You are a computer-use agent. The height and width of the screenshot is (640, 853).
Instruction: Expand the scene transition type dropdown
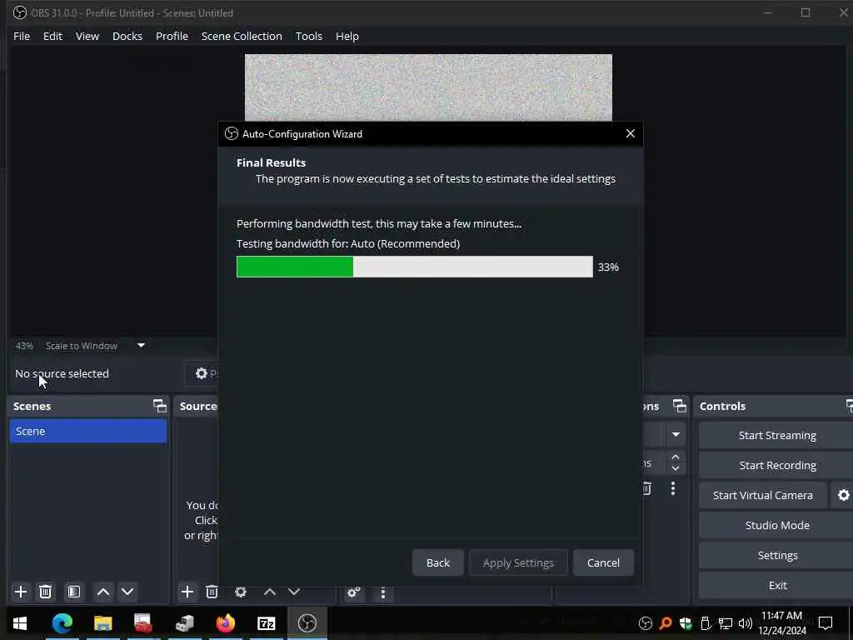676,434
